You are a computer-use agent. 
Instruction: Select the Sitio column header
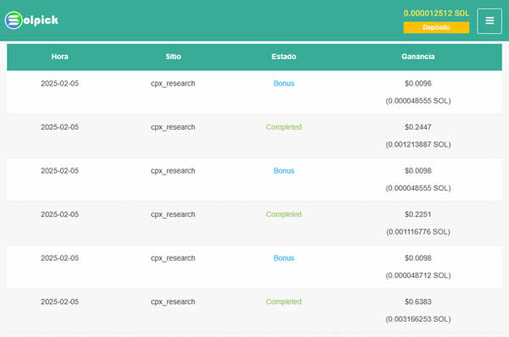pyautogui.click(x=173, y=57)
